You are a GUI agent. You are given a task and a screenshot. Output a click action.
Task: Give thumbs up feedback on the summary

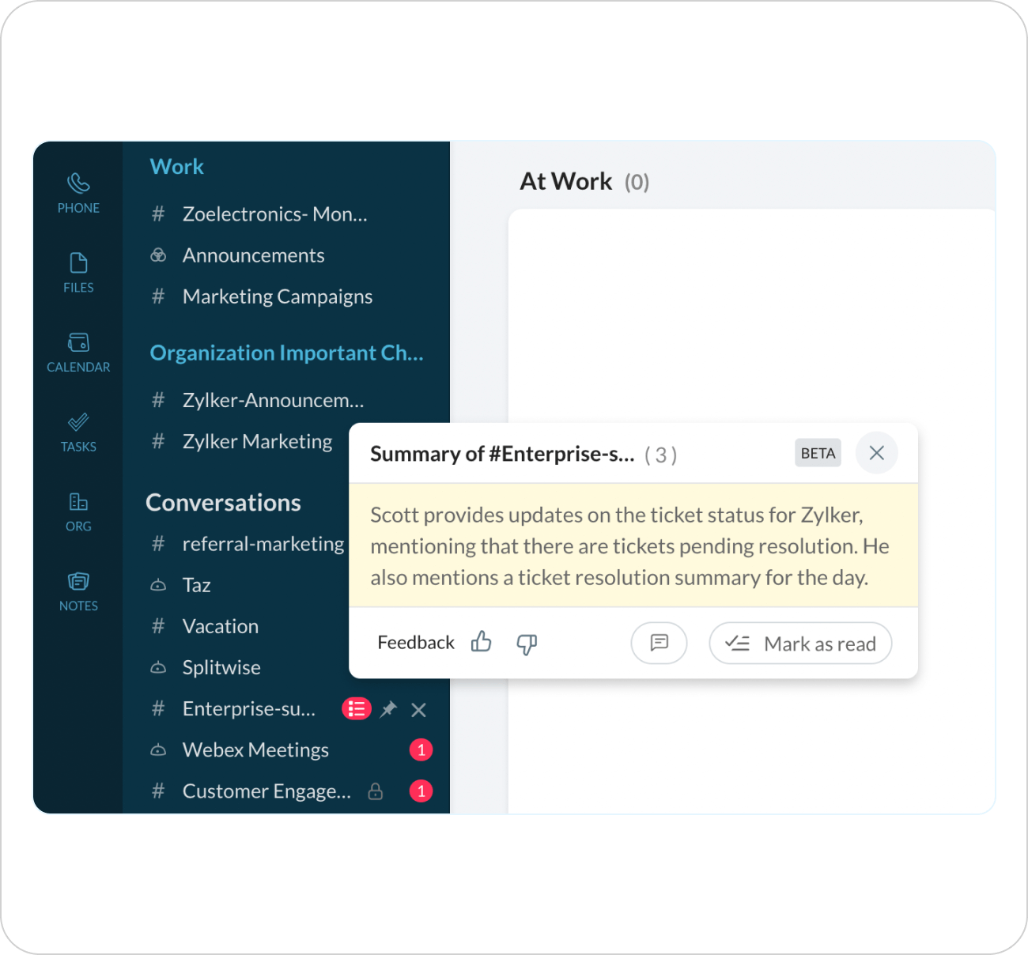[x=482, y=643]
